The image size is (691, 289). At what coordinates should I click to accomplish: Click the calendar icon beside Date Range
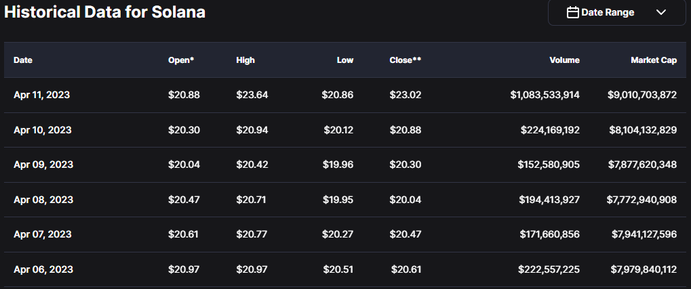click(x=572, y=12)
